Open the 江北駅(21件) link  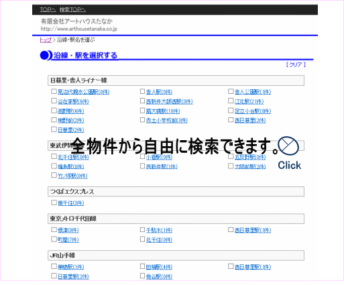click(249, 102)
